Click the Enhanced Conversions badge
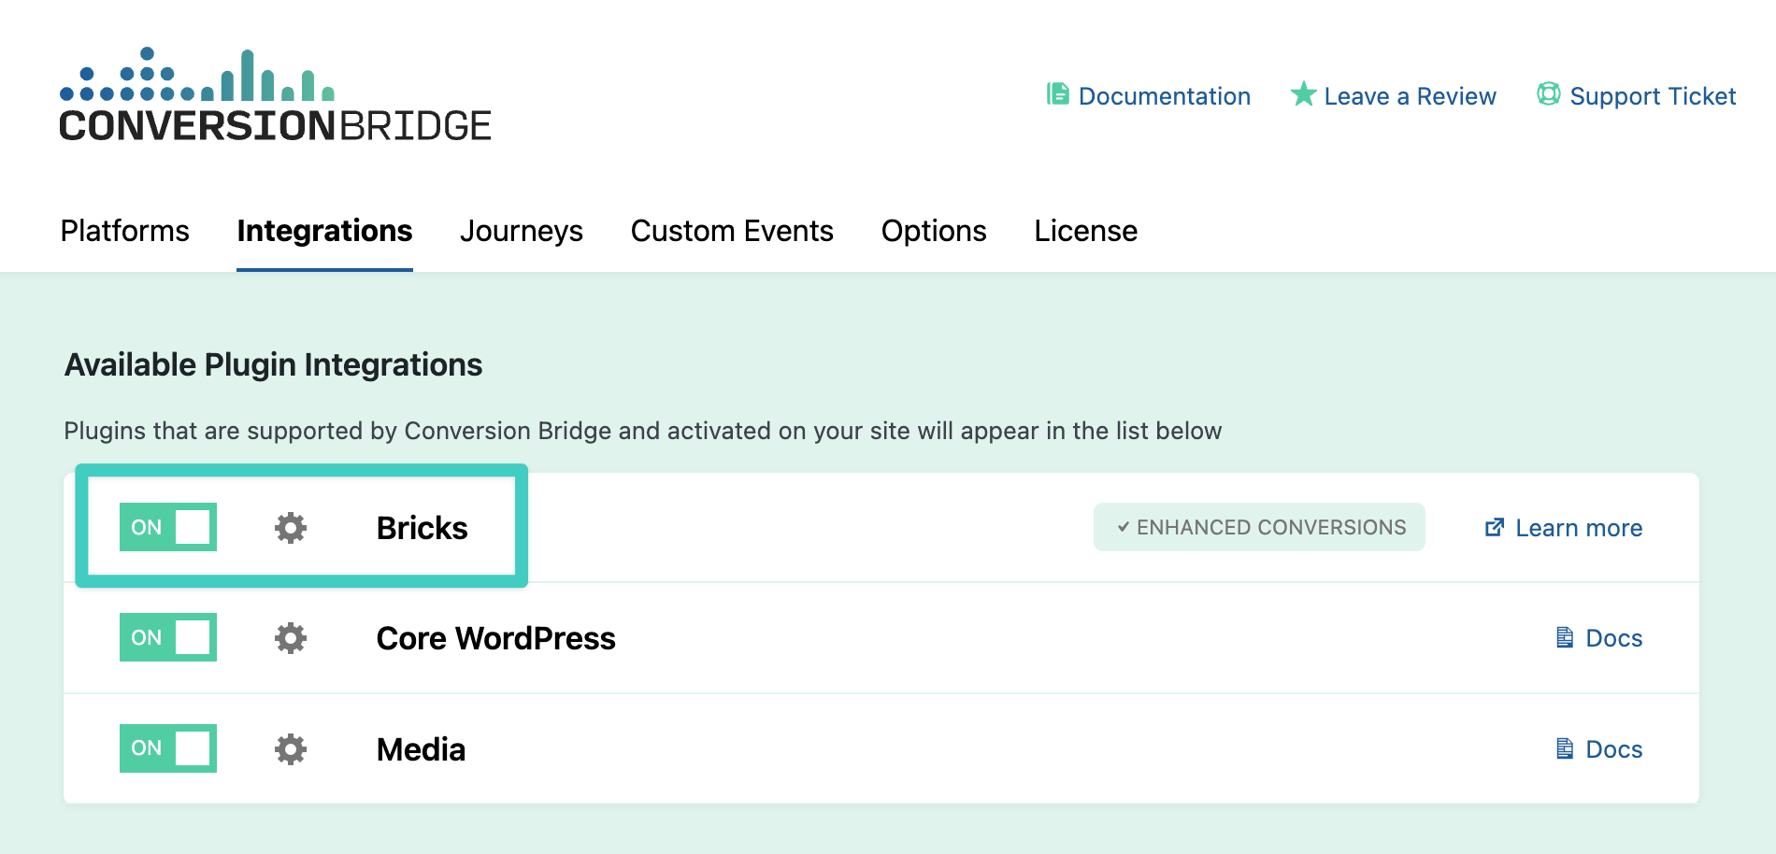 pos(1259,528)
